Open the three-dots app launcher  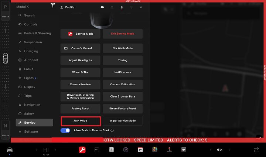point(97,150)
